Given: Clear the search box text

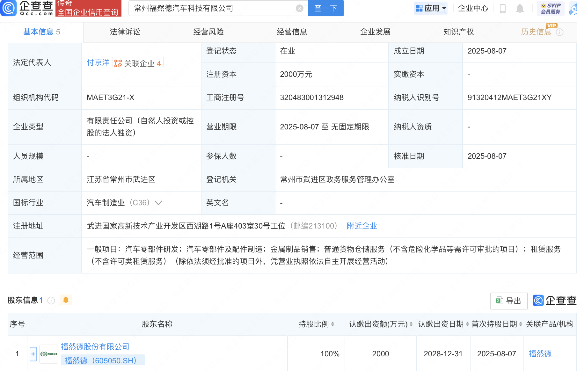Looking at the screenshot, I should (x=299, y=8).
